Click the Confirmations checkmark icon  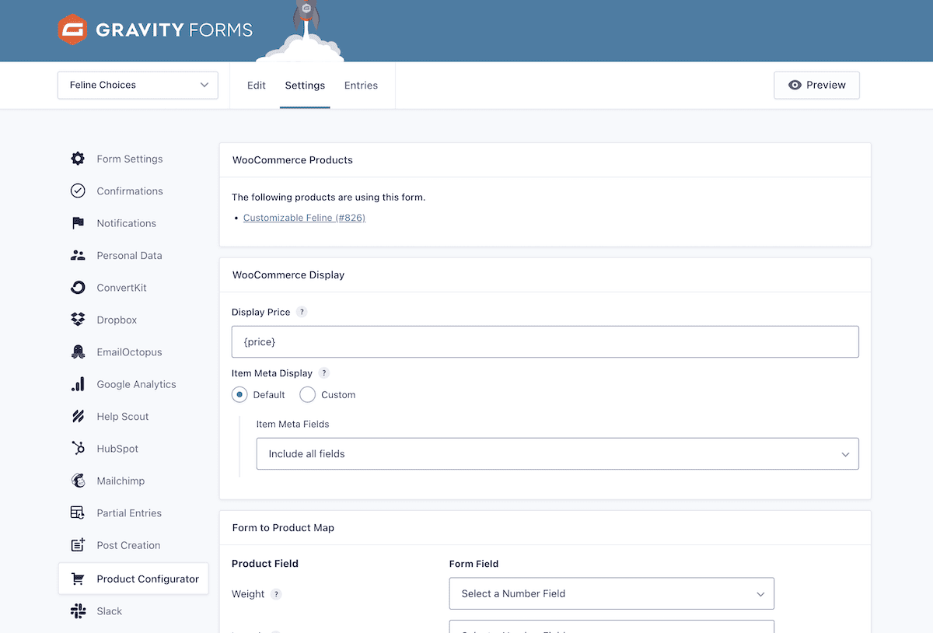point(78,191)
